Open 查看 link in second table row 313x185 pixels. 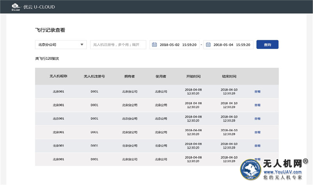[257, 105]
